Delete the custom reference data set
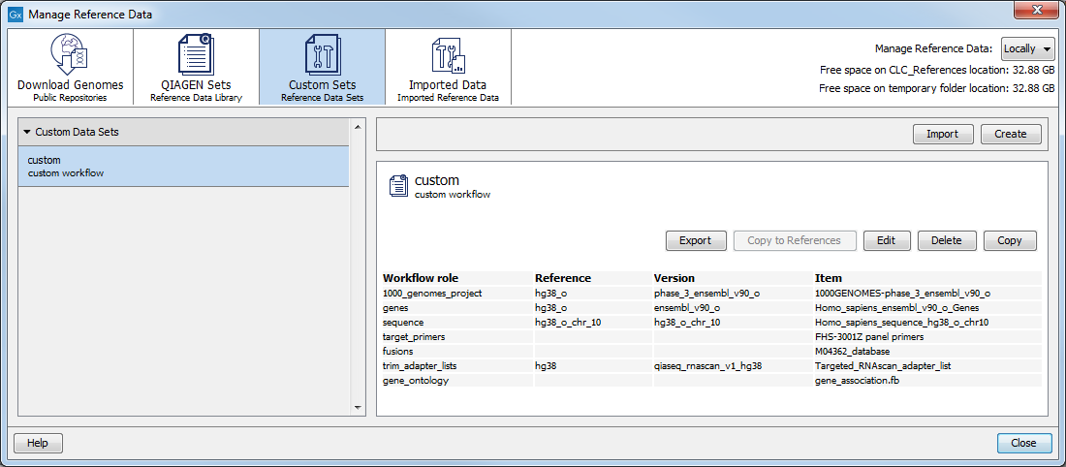Image resolution: width=1066 pixels, height=467 pixels. click(x=946, y=240)
